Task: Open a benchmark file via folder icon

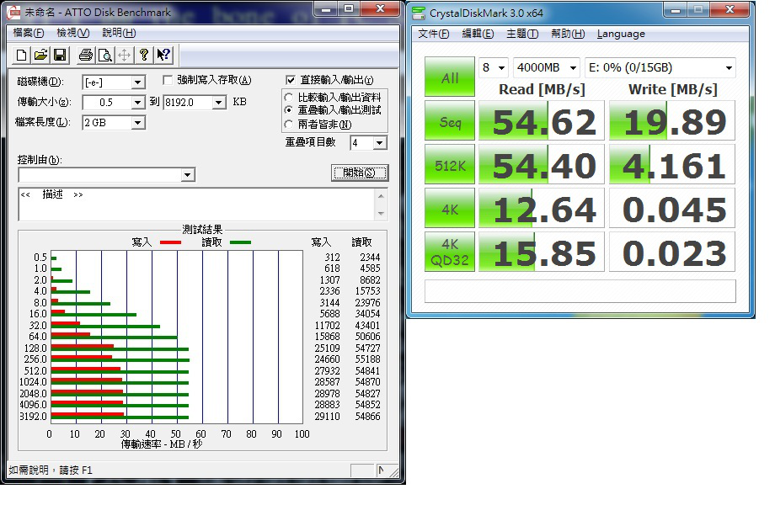Action: pos(40,55)
